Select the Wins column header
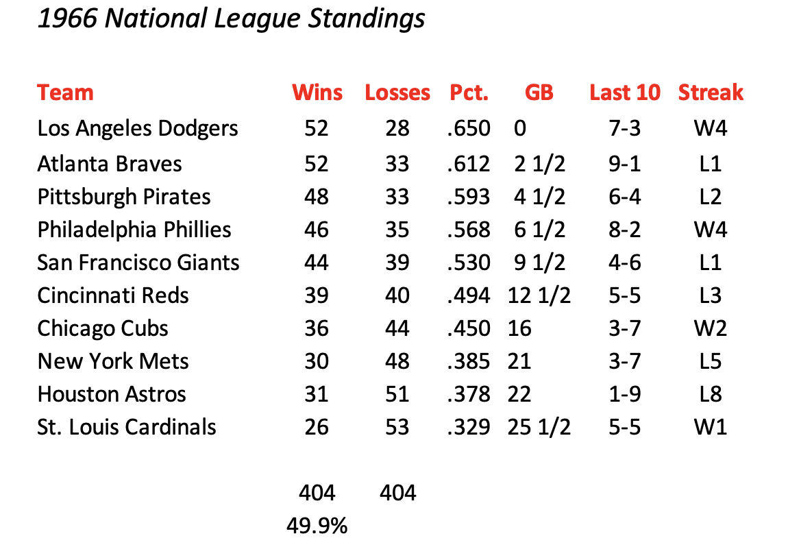This screenshot has width=788, height=547. coord(317,93)
